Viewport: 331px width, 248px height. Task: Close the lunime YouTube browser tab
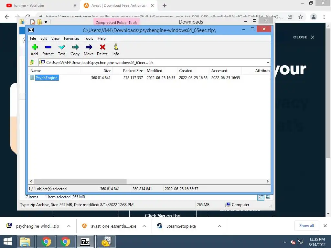[75, 5]
